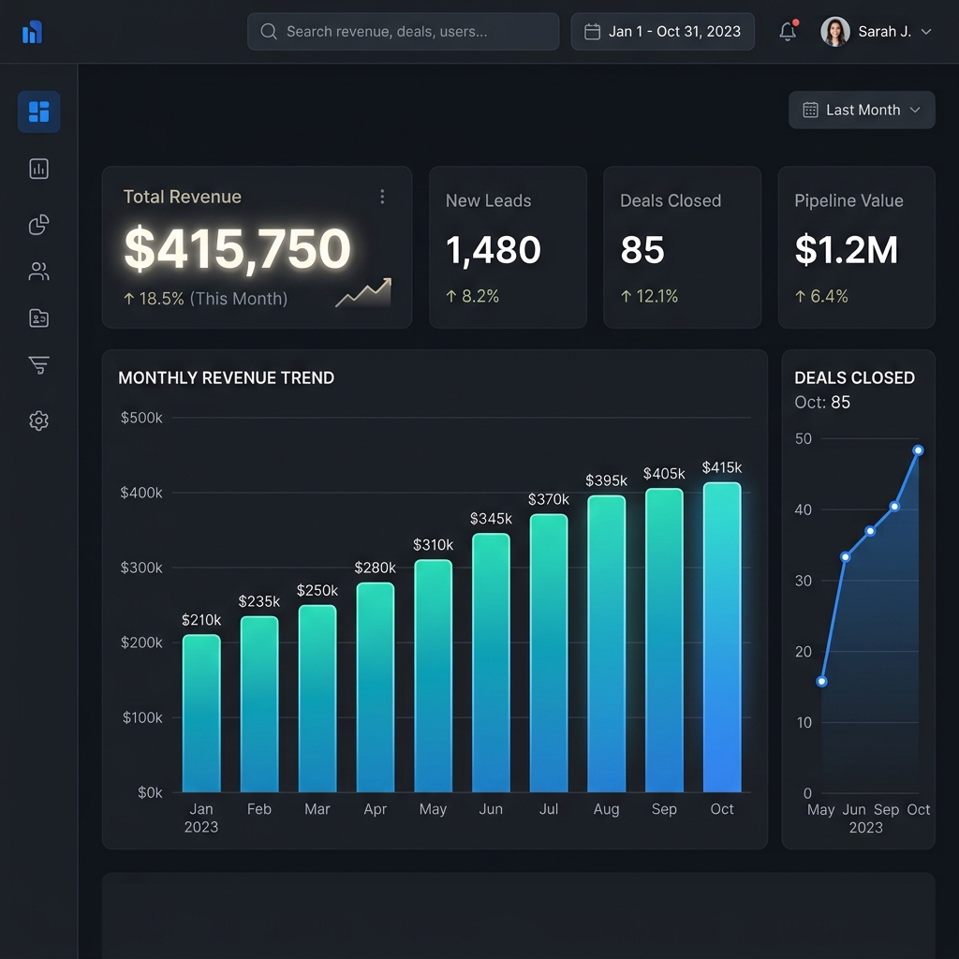Click the 1,480 New Leads value
The image size is (959, 959).
(493, 249)
